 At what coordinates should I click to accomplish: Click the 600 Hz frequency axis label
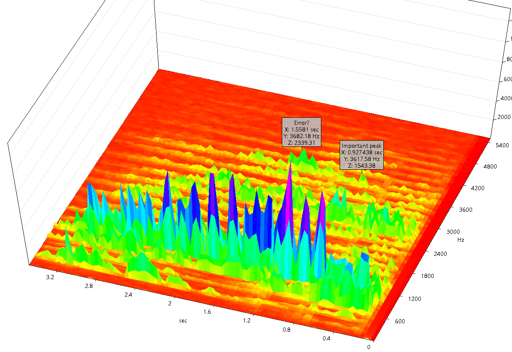click(399, 321)
